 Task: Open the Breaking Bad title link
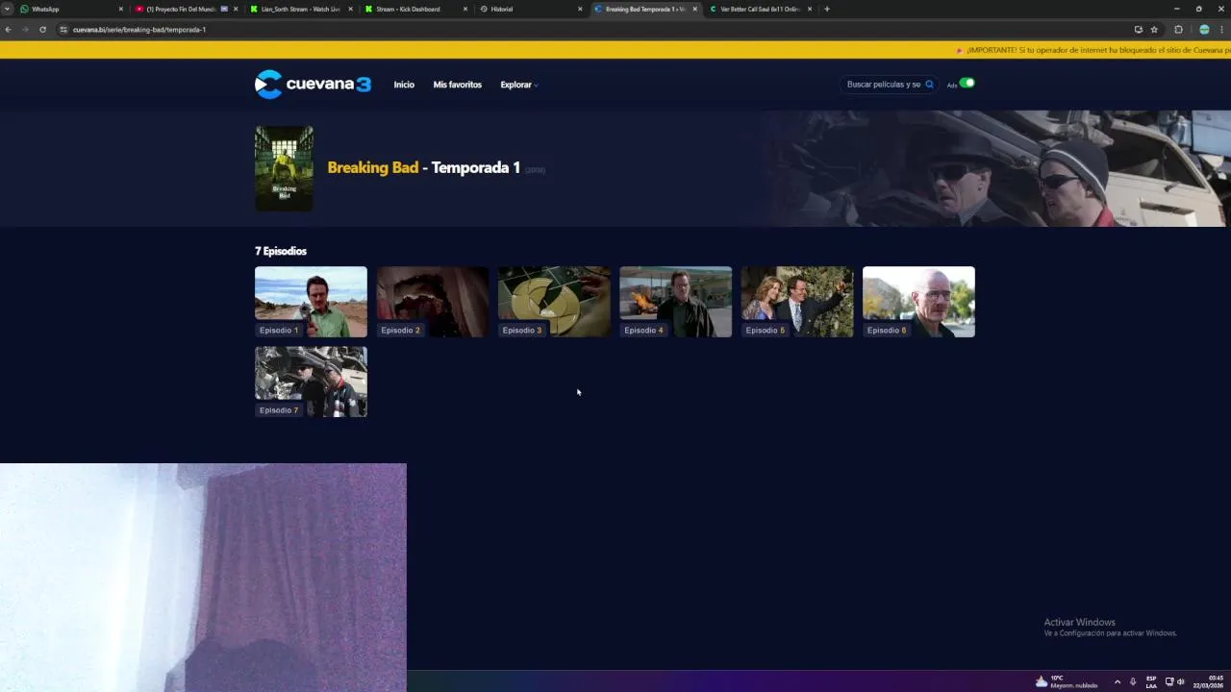tap(372, 167)
